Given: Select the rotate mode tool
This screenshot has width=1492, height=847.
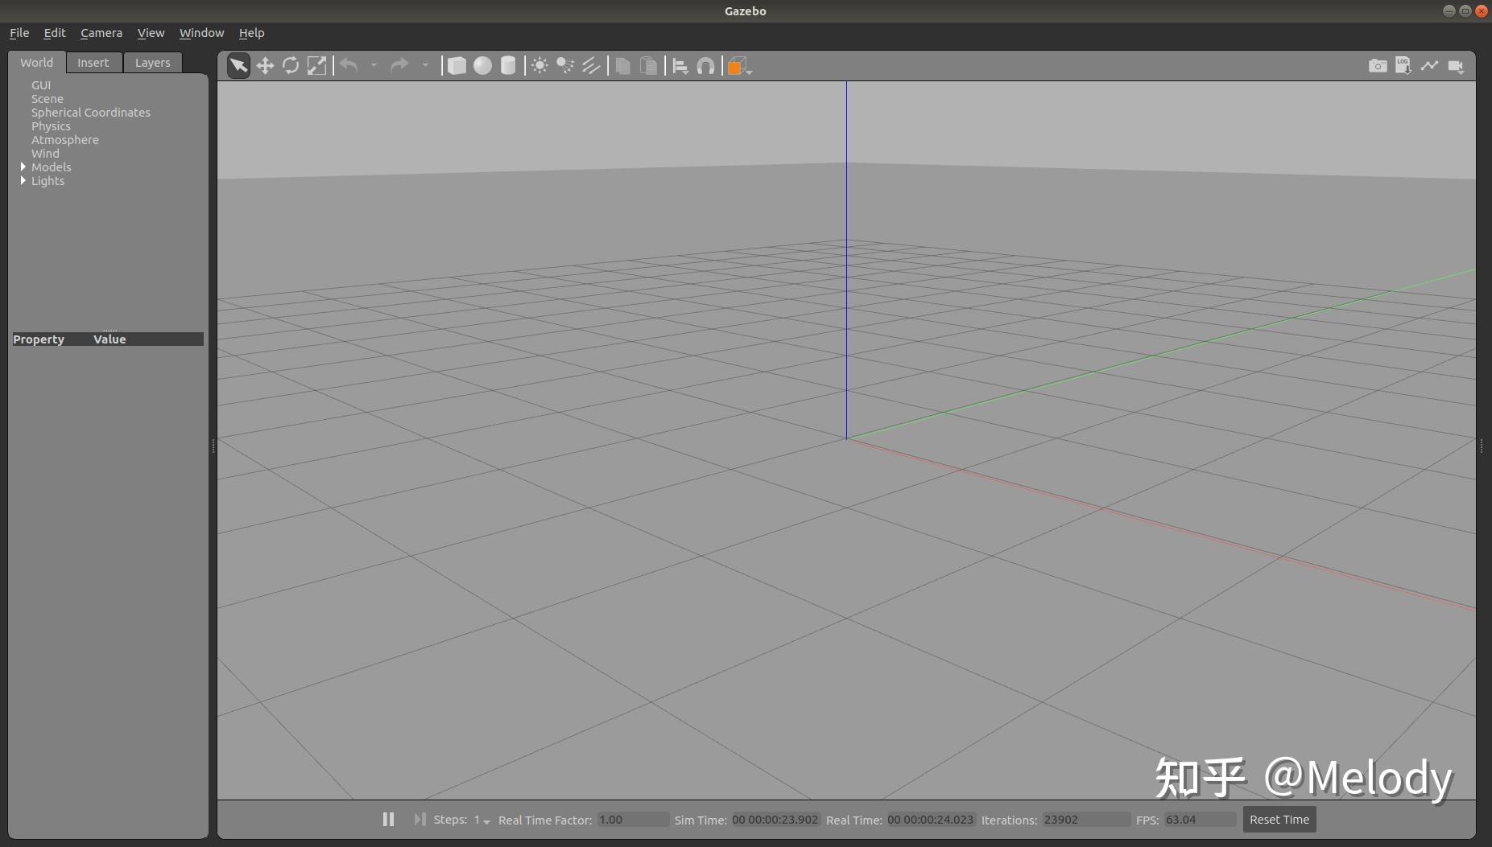Looking at the screenshot, I should click(x=291, y=65).
